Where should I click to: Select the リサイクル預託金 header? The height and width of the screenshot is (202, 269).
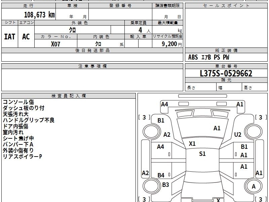point(167,37)
